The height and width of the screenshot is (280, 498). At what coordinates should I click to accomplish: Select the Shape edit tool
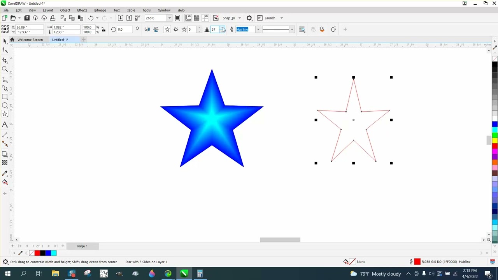(5, 50)
